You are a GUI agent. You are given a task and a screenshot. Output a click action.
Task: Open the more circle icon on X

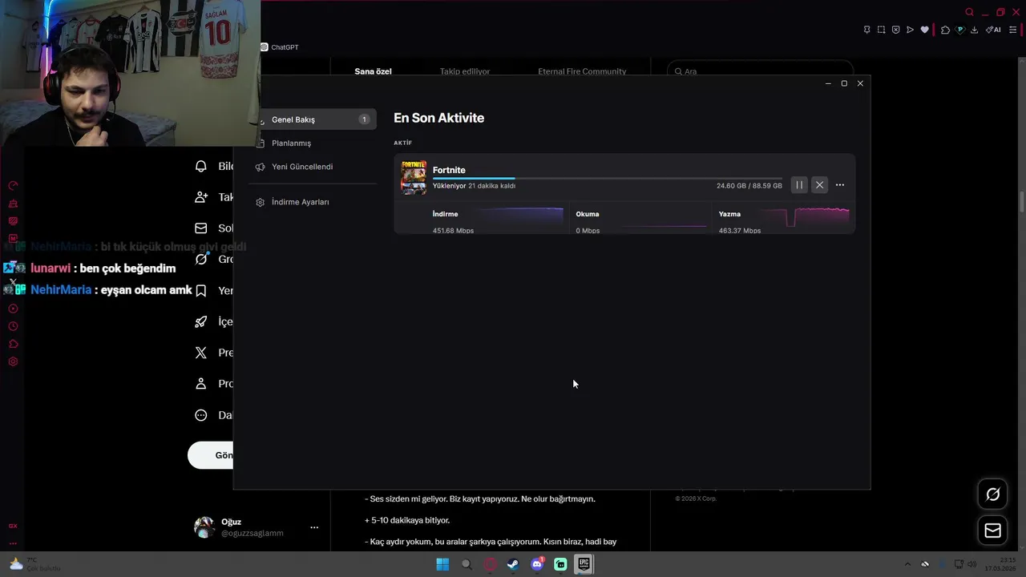click(x=201, y=415)
